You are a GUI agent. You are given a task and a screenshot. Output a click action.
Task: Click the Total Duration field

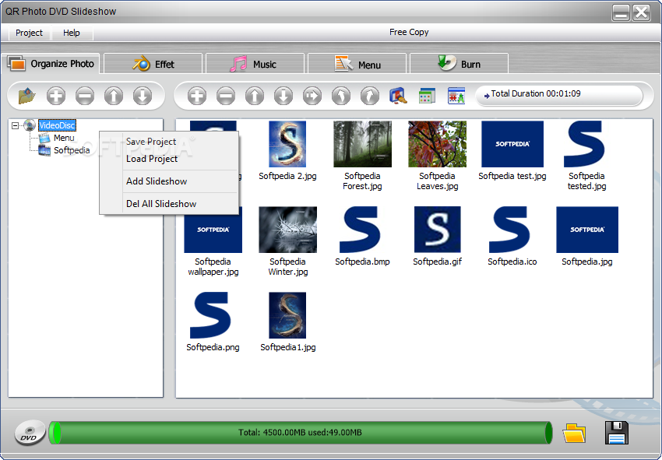point(559,96)
